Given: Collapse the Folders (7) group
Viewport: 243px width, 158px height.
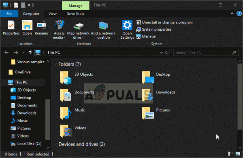Looking at the screenshot, I should point(55,64).
